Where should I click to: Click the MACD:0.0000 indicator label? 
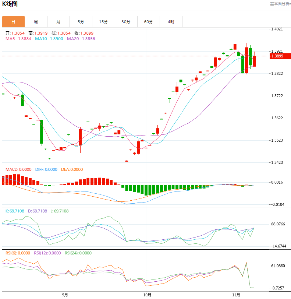click(x=18, y=169)
